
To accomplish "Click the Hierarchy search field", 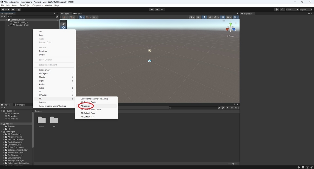I will click(31, 17).
